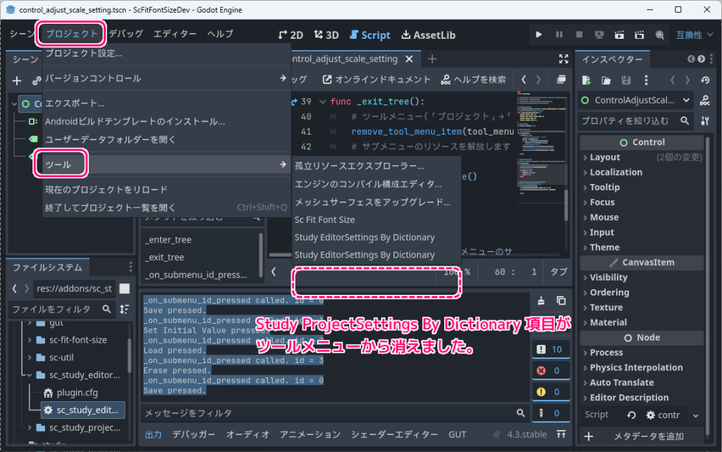Screen dimensions: 722x452
Task: Open the AssetLib screen
Action: (428, 34)
